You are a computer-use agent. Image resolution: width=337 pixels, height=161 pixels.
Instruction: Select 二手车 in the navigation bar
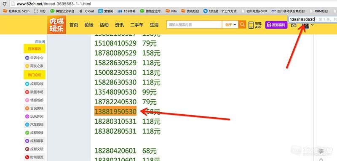pos(136,25)
